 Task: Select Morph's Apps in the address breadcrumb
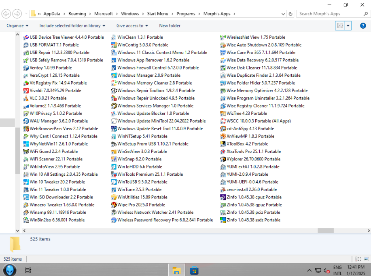click(x=217, y=14)
